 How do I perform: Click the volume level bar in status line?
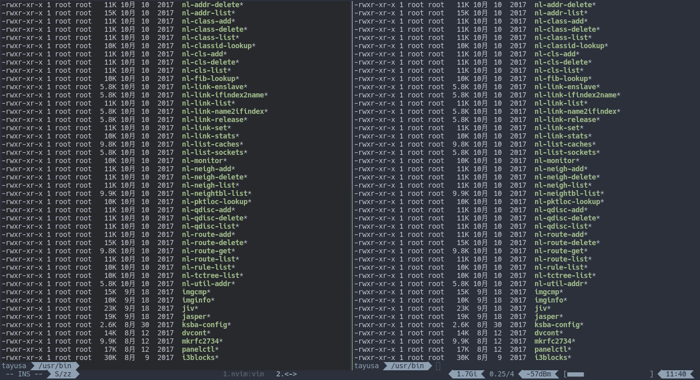coord(608,374)
